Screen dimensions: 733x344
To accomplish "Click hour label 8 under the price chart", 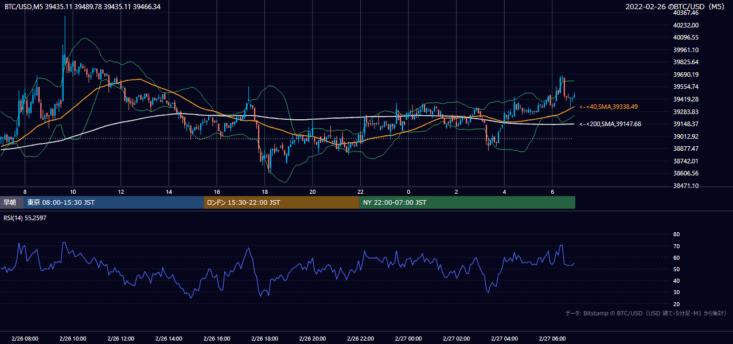I will [x=25, y=191].
